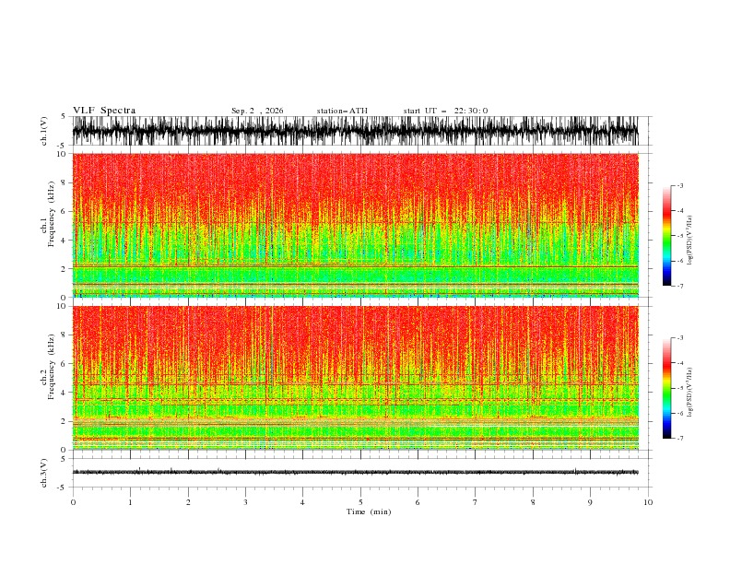This screenshot has width=730, height=564.
Task: Click the 5 minute tick on time axis
Action: point(360,502)
